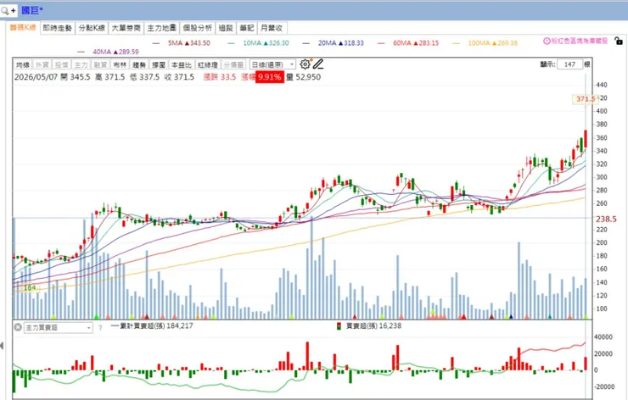This screenshot has width=628, height=400.
Task: Click the magnifier search icon beside 國巨
Action: [5, 10]
